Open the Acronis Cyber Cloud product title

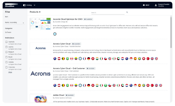pos(62,44)
